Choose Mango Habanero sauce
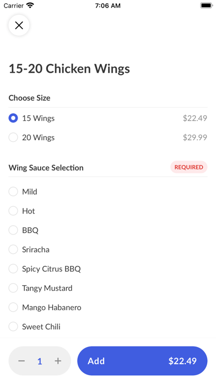 [x=108, y=307]
